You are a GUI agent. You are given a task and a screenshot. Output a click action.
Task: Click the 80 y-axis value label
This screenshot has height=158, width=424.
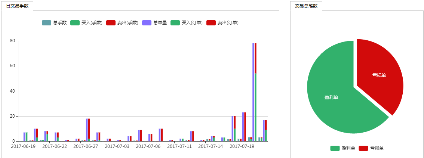[12, 41]
